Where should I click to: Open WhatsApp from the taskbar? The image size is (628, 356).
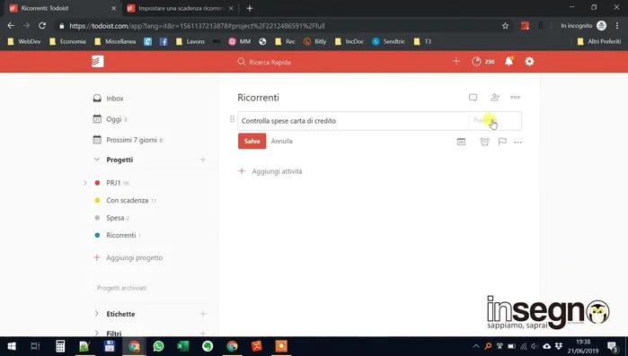(159, 346)
